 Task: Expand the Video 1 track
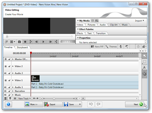pyautogui.click(x=13, y=80)
